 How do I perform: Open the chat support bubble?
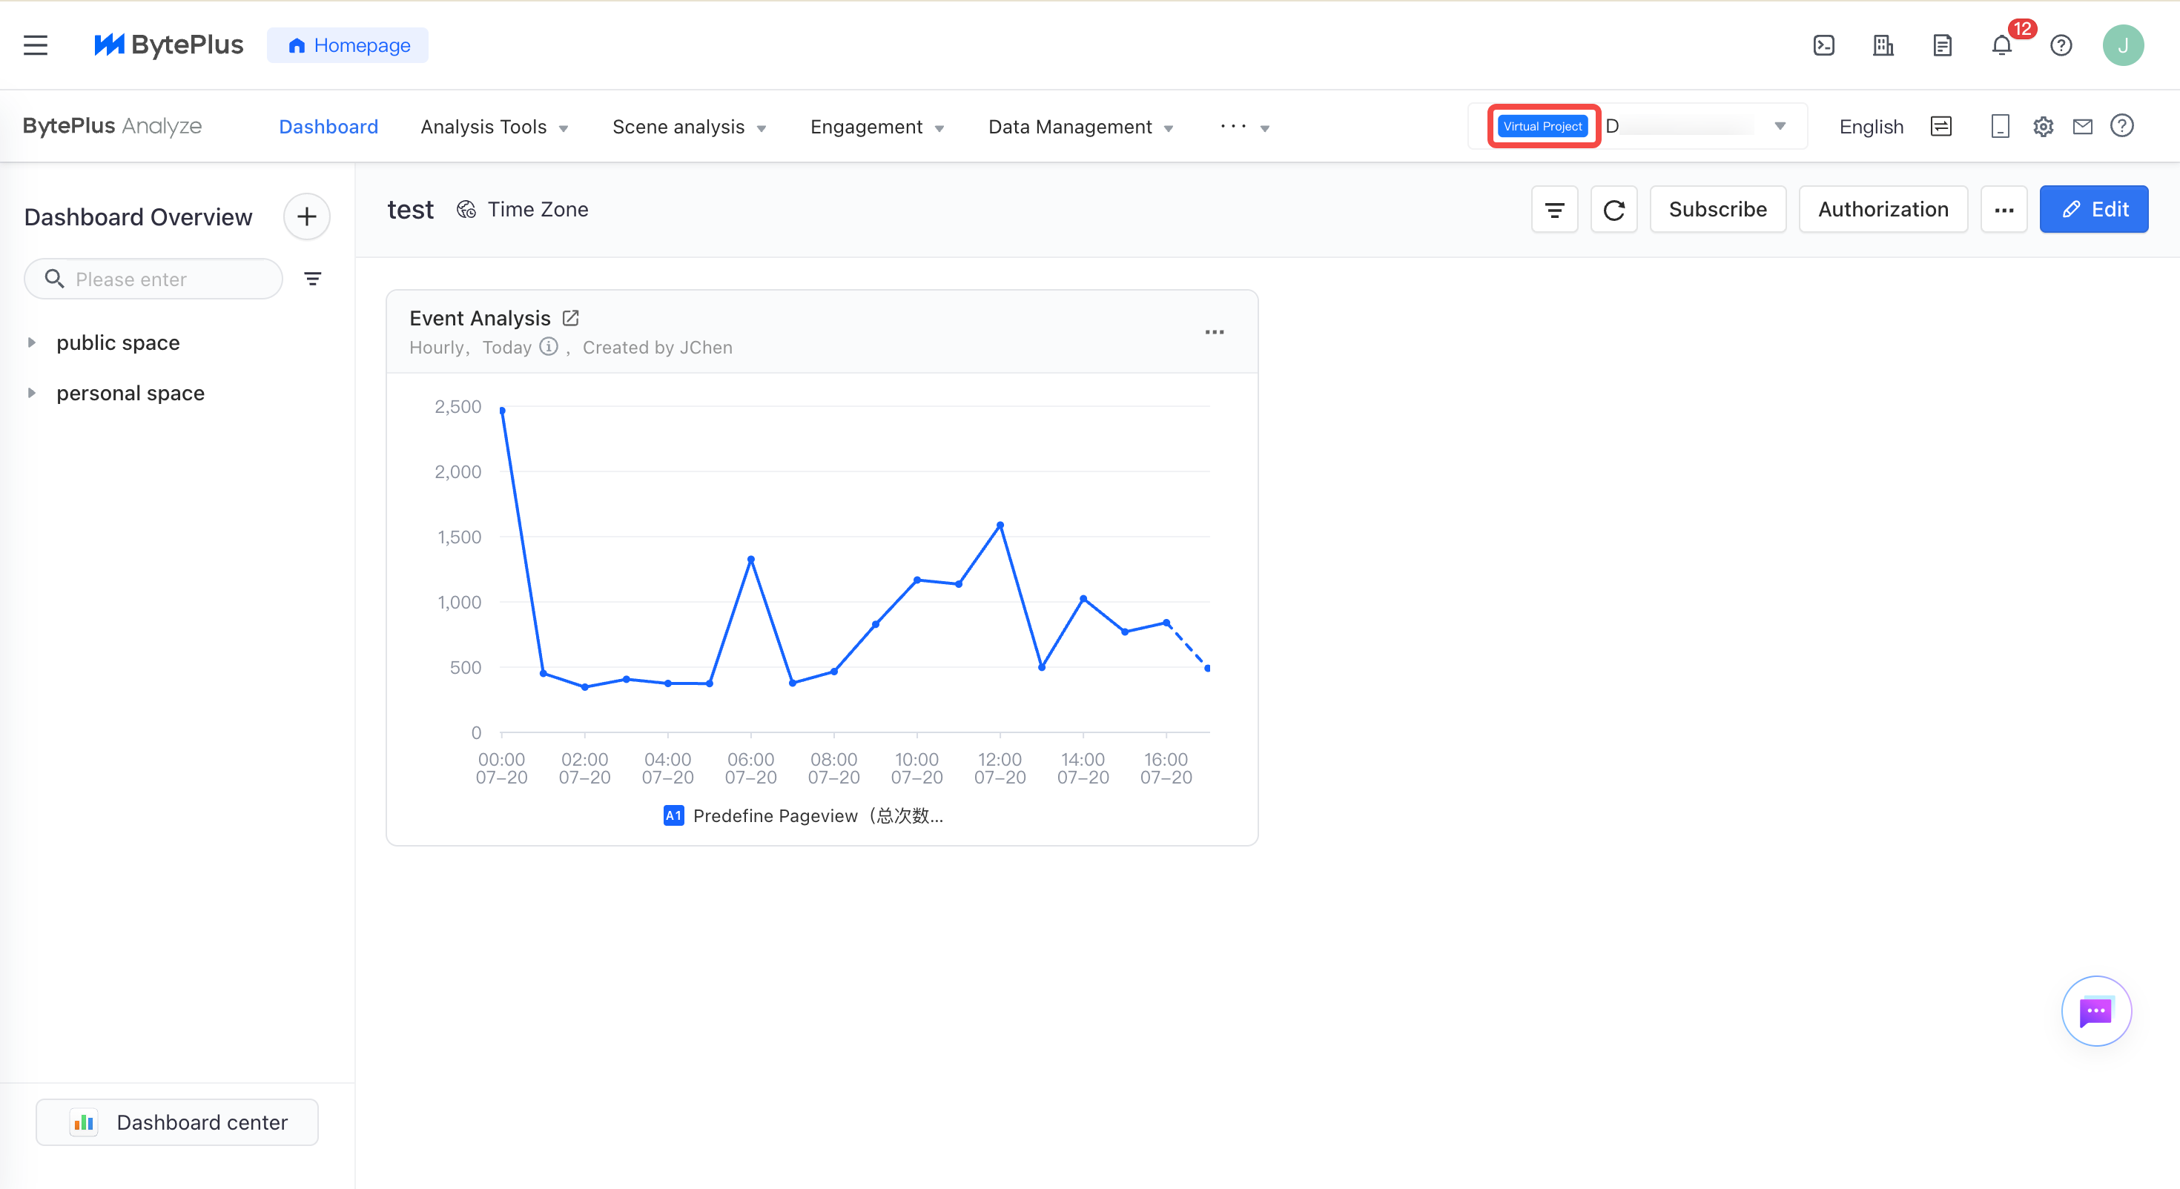(x=2096, y=1010)
